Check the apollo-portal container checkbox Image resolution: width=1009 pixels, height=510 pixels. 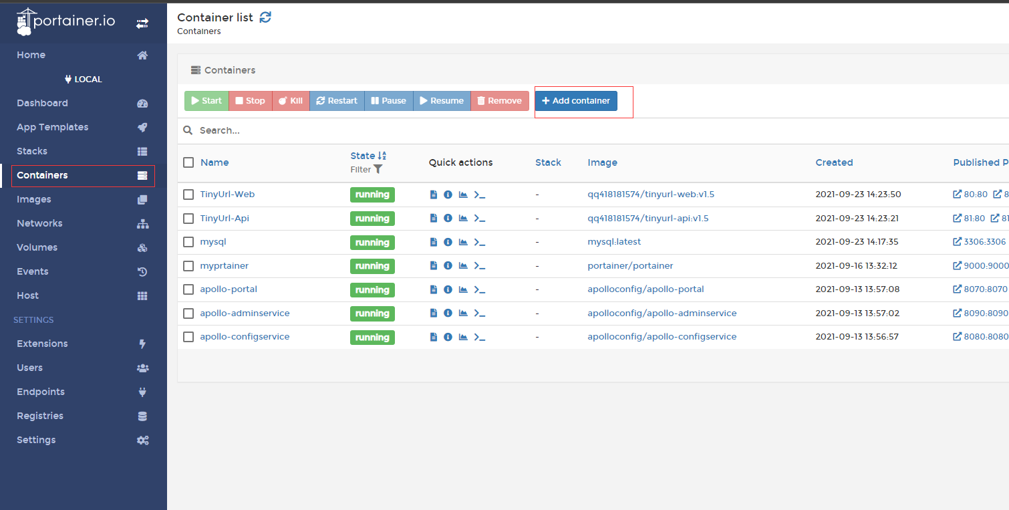pos(188,289)
